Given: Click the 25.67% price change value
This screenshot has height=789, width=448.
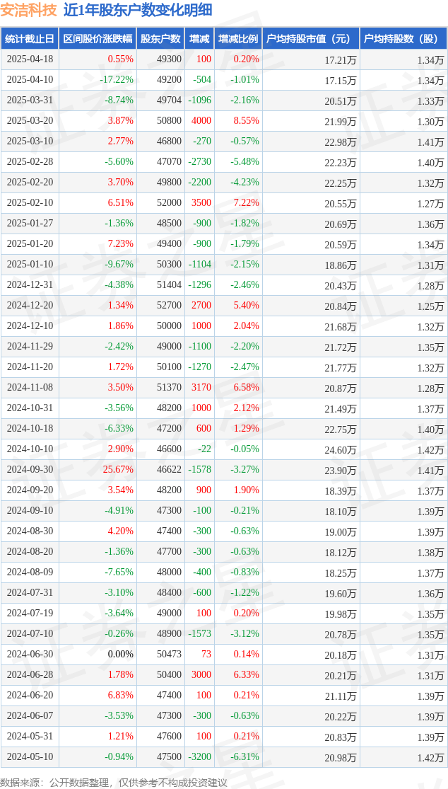Looking at the screenshot, I should (117, 469).
